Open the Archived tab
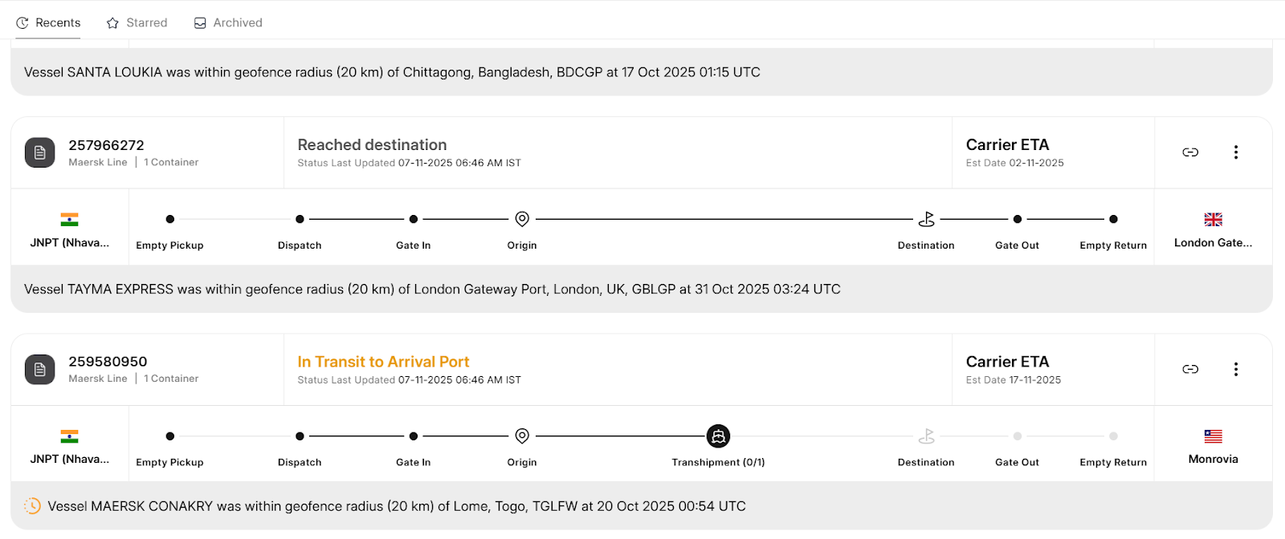The image size is (1285, 539). tap(227, 22)
